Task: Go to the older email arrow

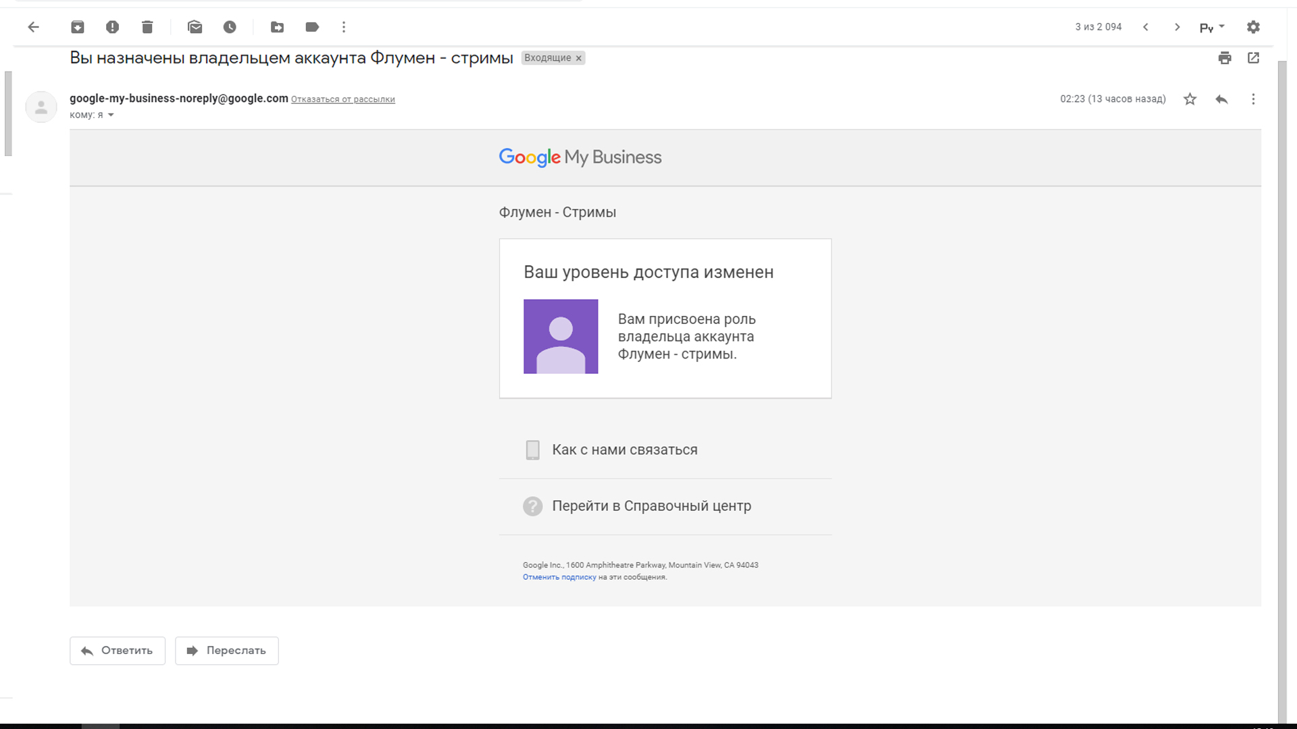Action: click(1177, 27)
